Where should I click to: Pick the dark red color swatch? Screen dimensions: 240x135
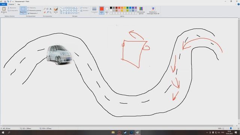click(x=117, y=8)
